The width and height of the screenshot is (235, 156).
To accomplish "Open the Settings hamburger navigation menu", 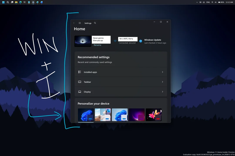I will [80, 23].
